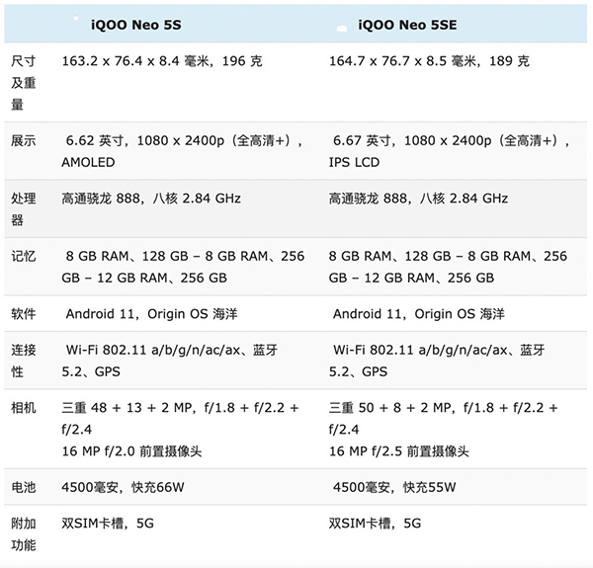Screen dimensions: 593x568
Task: Click the 电池 row label
Action: click(x=24, y=488)
